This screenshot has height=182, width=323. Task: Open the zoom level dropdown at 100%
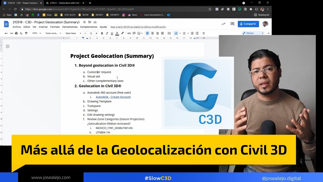point(36,33)
